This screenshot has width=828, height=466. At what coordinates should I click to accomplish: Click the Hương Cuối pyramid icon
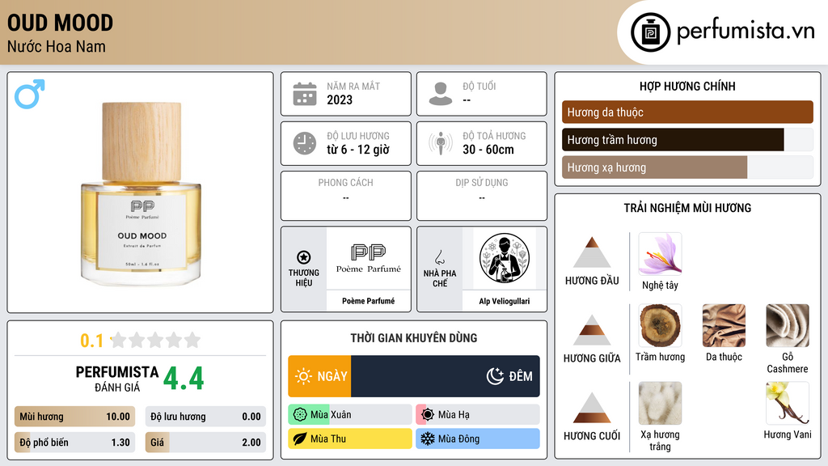point(592,408)
